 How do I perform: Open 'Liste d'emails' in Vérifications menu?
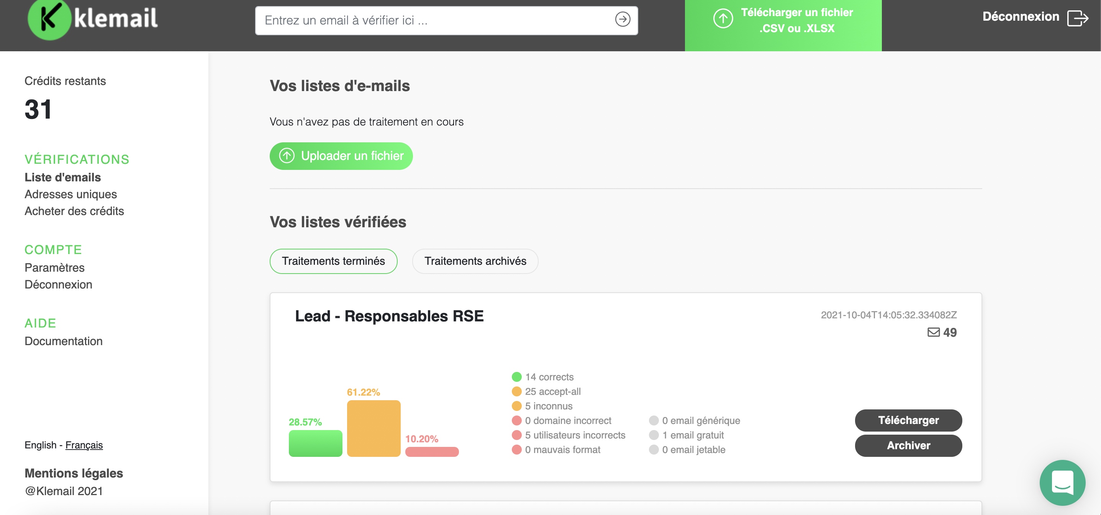(x=62, y=177)
